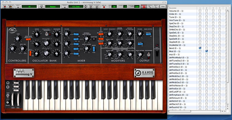Image resolution: width=232 pixels, height=120 pixels.
Task: Open the VOICES number selector
Action: (125, 7)
